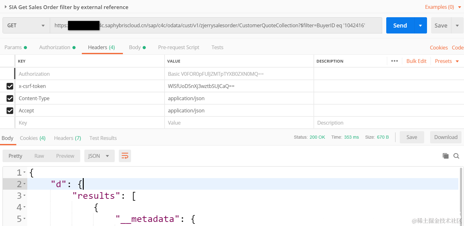Open the Send button dropdown arrow
This screenshot has width=464, height=226.
click(x=421, y=25)
